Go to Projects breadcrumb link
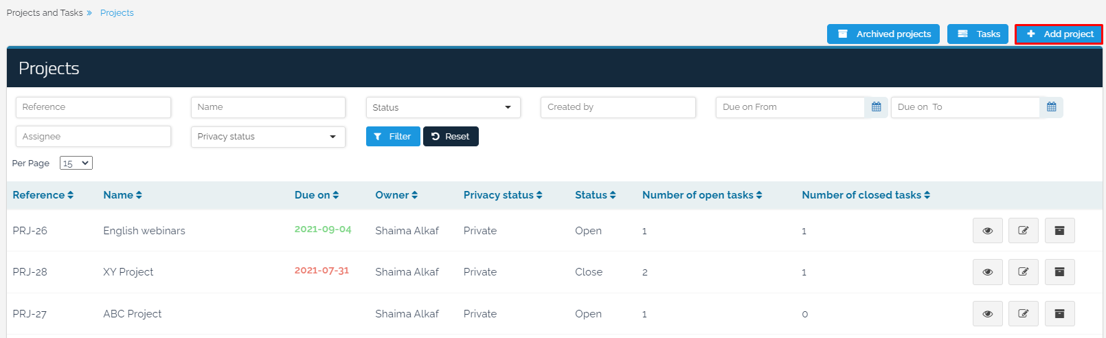The height and width of the screenshot is (338, 1106). pyautogui.click(x=117, y=13)
